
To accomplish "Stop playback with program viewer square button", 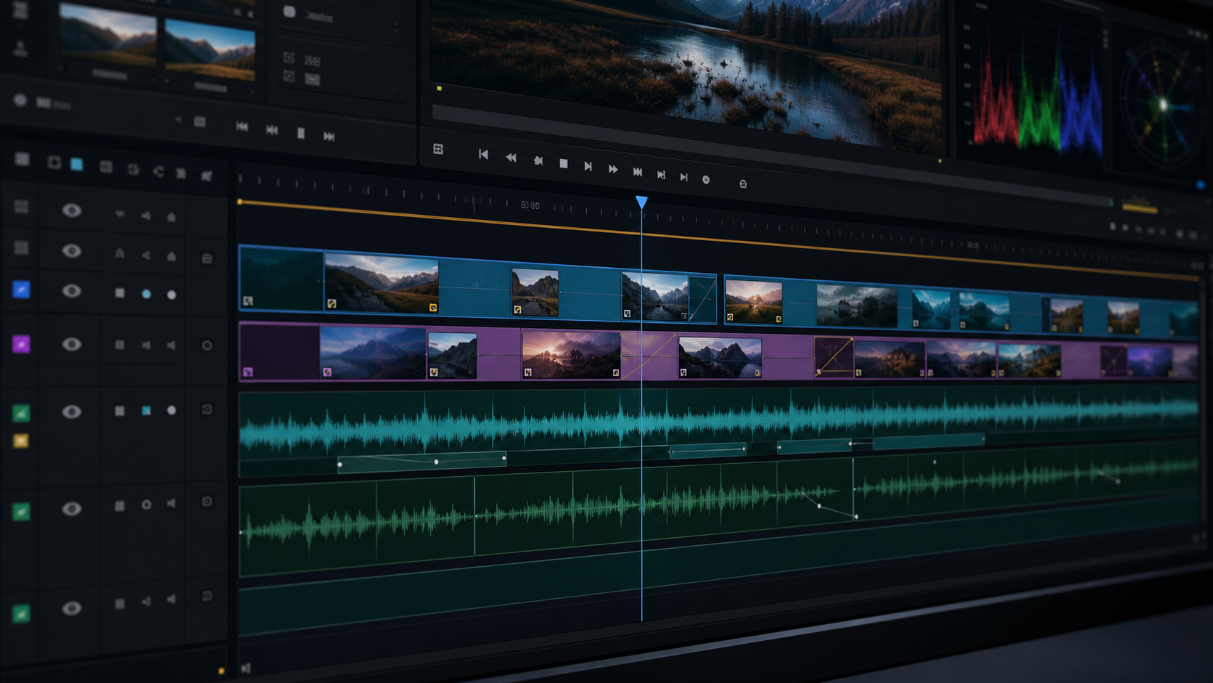I will pyautogui.click(x=564, y=164).
